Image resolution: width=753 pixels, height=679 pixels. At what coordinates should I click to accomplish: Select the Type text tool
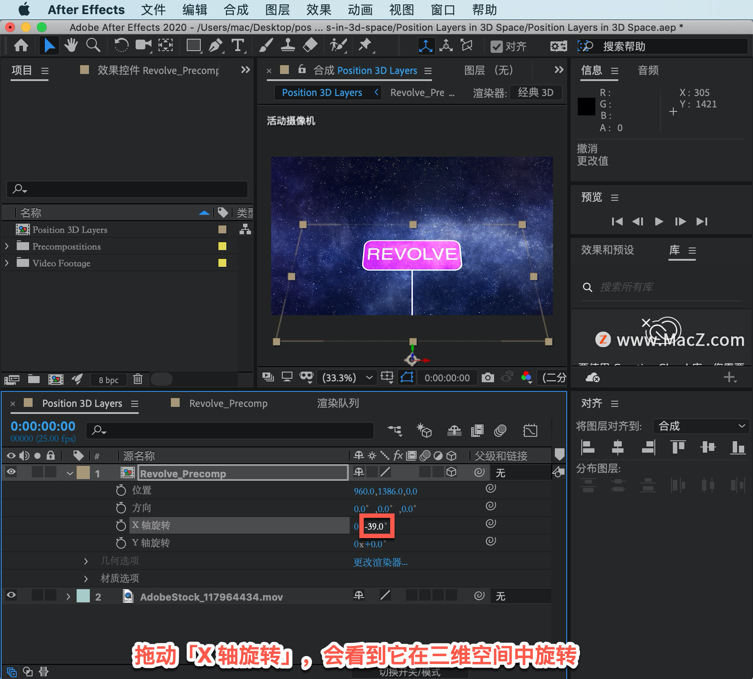[x=238, y=45]
